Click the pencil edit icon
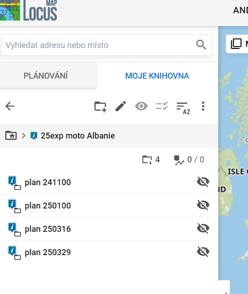The image size is (248, 294). (121, 106)
